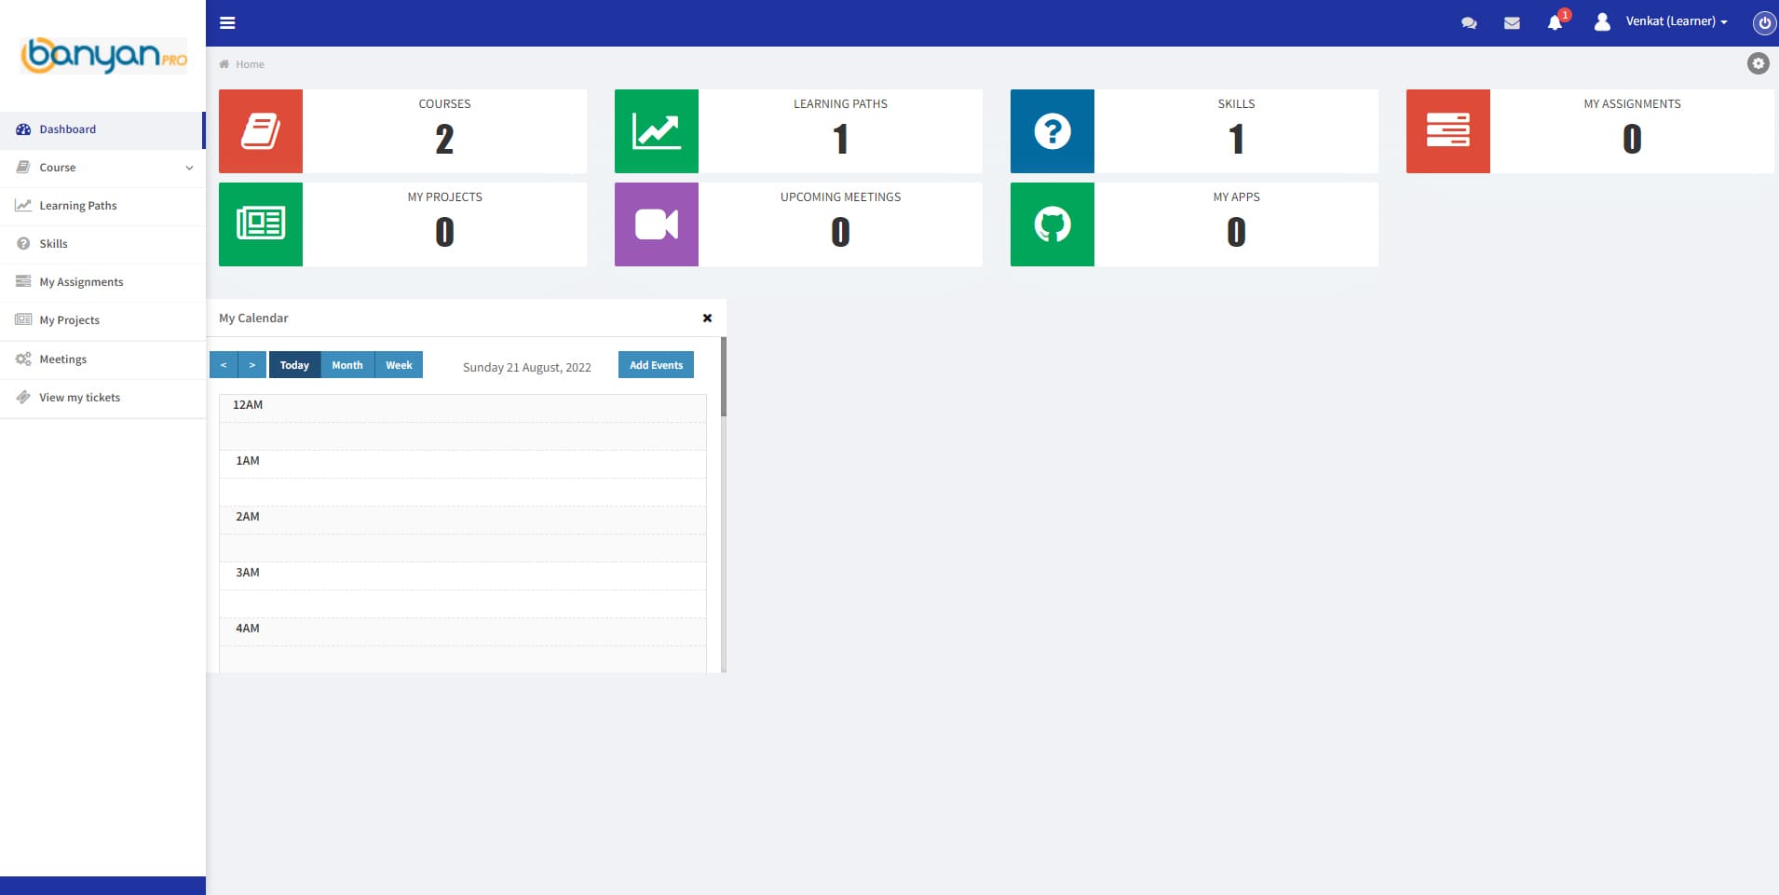Click the Add Events button
The width and height of the screenshot is (1779, 895).
point(656,365)
